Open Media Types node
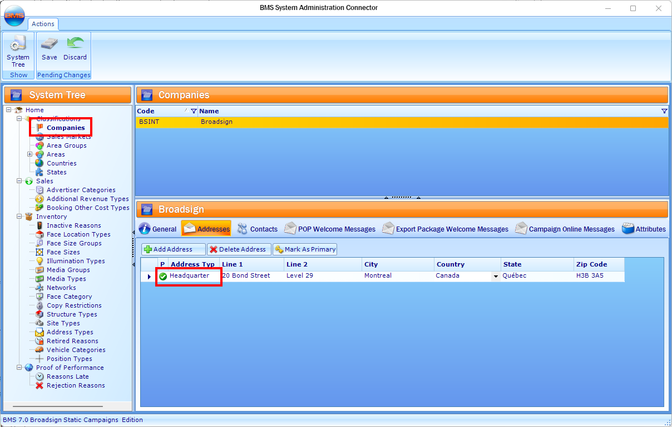The height and width of the screenshot is (427, 672). pyautogui.click(x=66, y=279)
